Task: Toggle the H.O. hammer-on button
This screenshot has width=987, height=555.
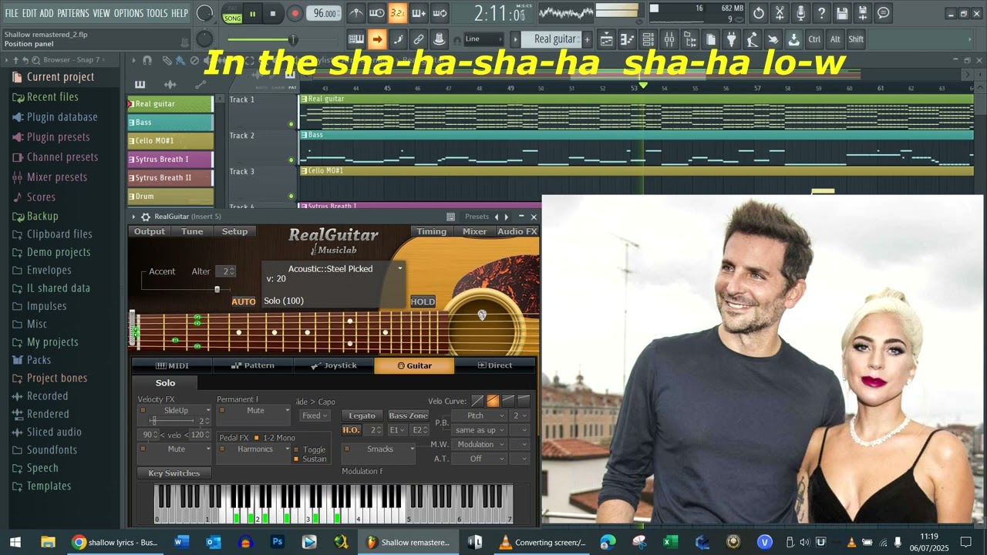Action: pyautogui.click(x=351, y=430)
